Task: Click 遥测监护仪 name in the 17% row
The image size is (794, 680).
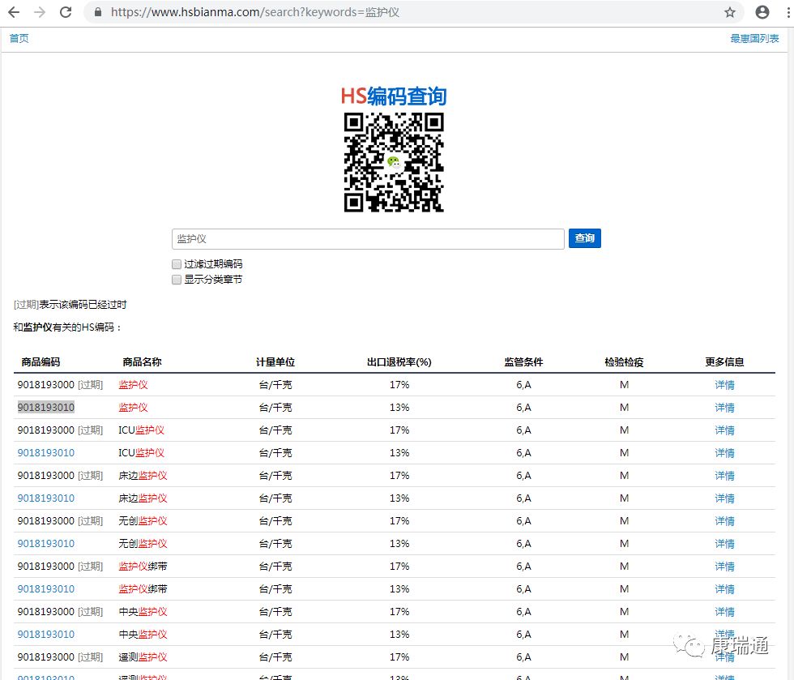Action: [143, 657]
